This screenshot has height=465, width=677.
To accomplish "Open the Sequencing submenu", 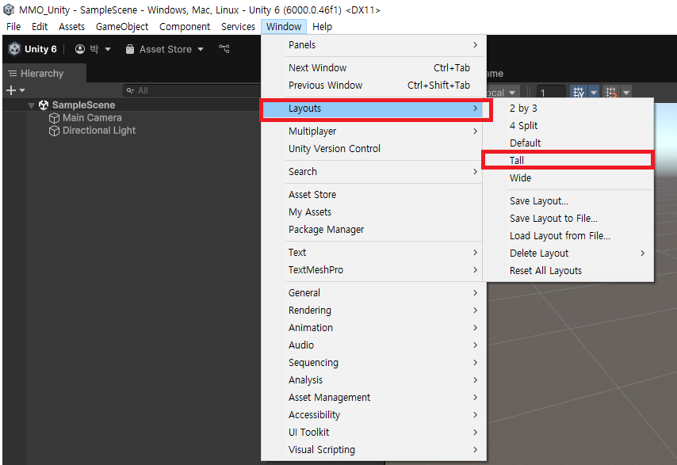I will coord(374,363).
